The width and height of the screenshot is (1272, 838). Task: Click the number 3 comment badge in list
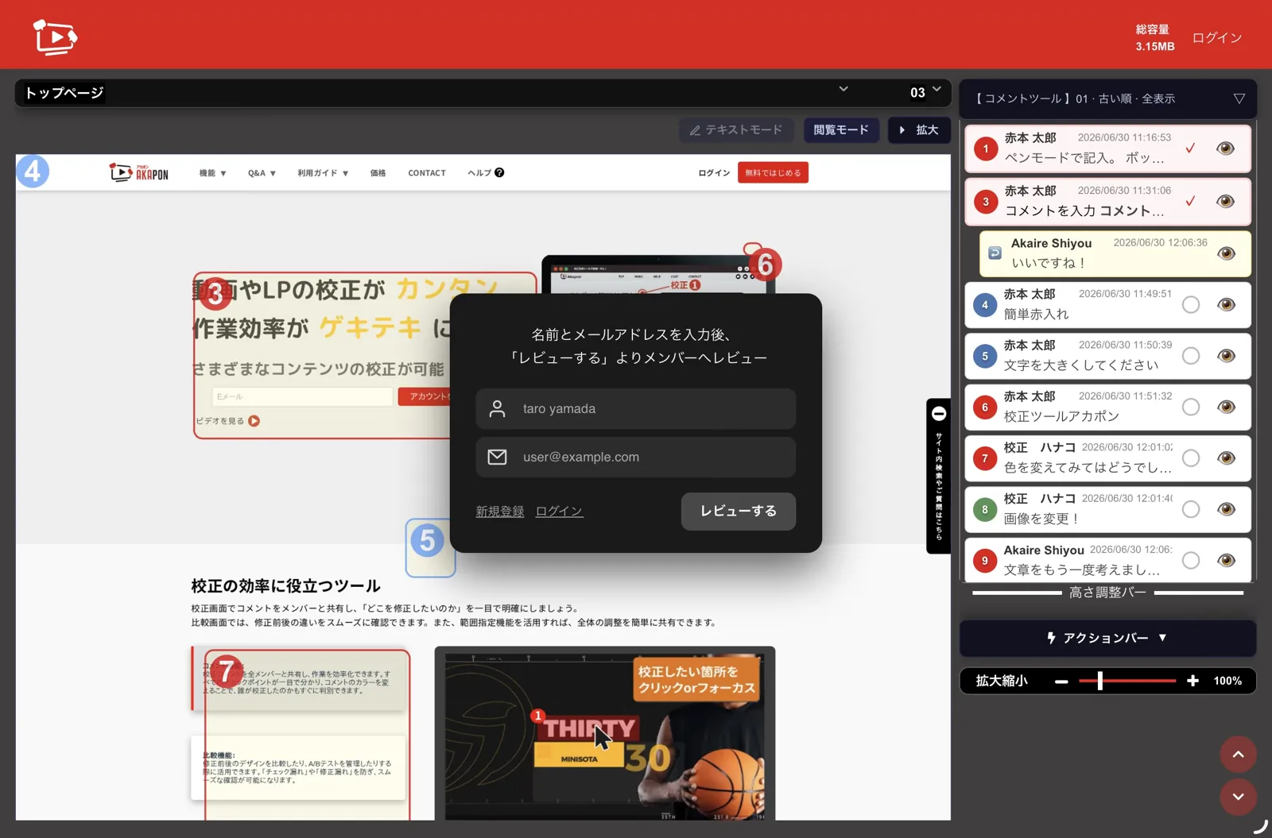click(986, 201)
